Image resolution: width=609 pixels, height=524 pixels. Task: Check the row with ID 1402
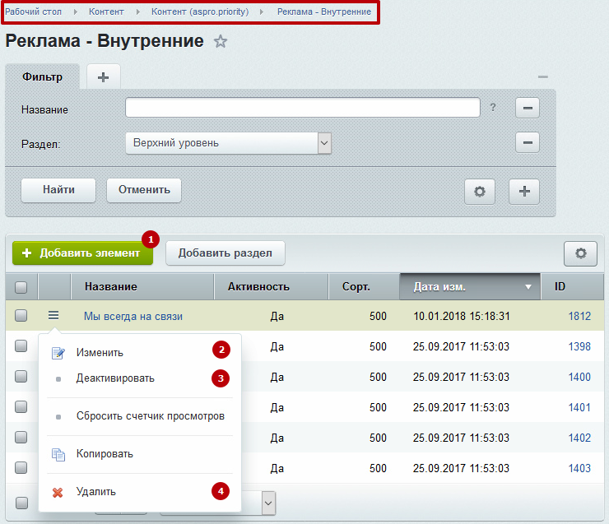pyautogui.click(x=21, y=438)
